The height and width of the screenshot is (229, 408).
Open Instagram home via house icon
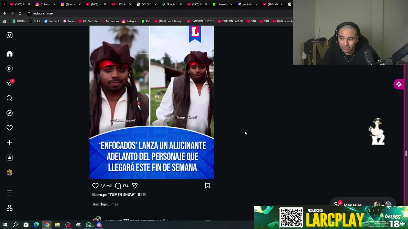10,54
